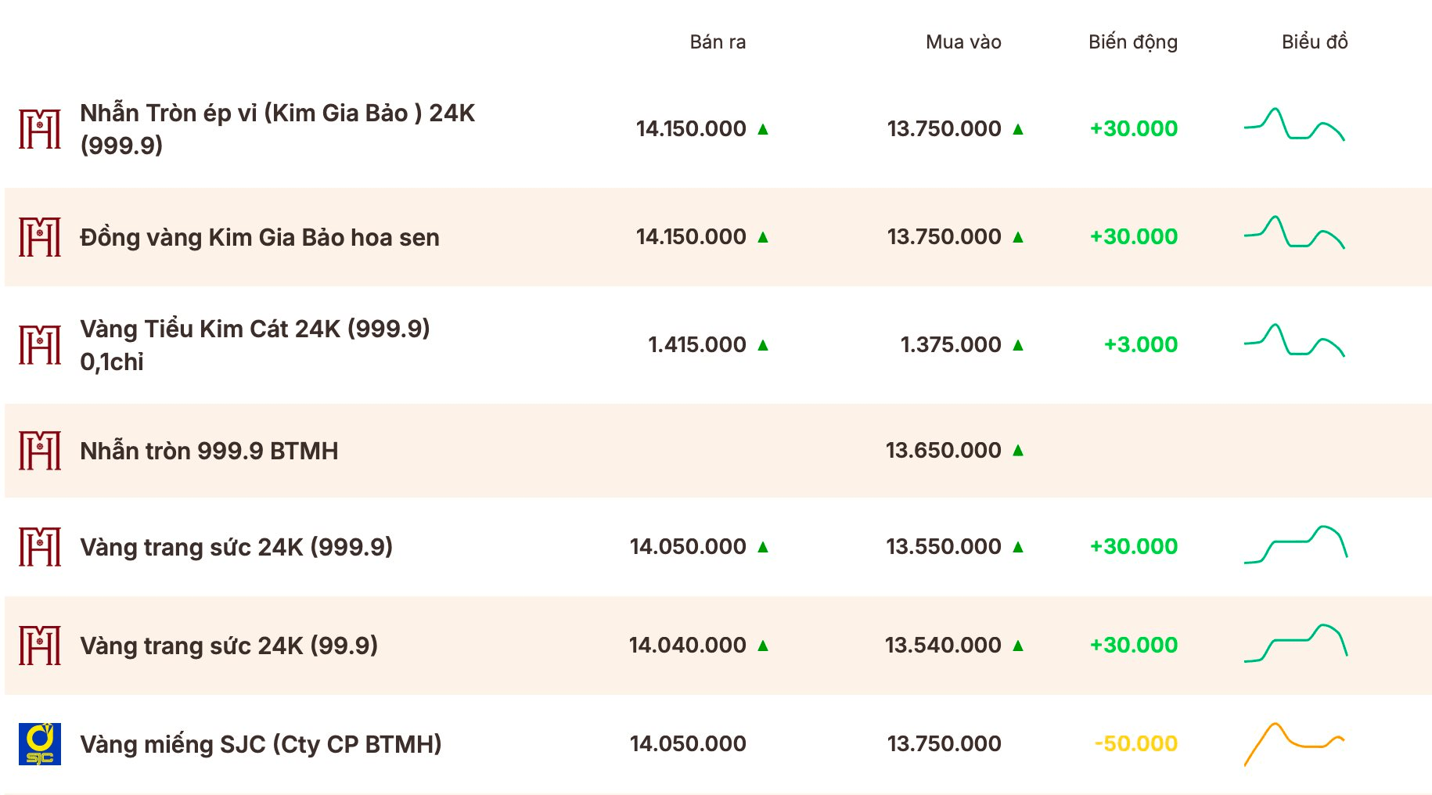
Task: Open the orange chart for Vàng miếng SJC
Action: 1294,743
